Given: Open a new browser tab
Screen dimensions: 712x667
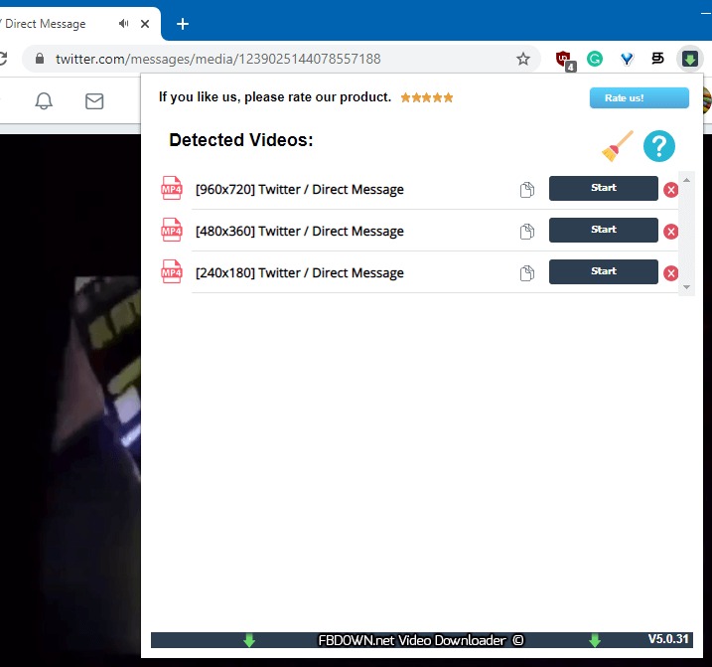Looking at the screenshot, I should 183,24.
